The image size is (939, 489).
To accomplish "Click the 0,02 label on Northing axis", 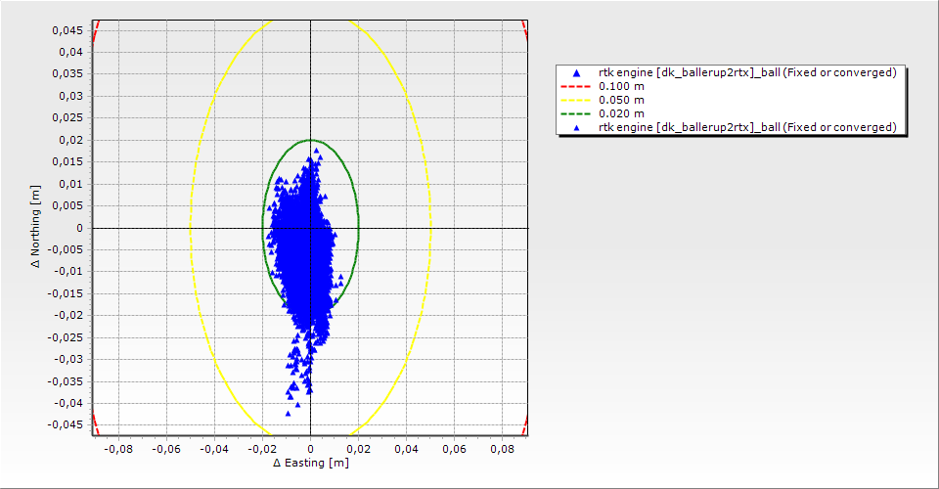I will coord(69,140).
